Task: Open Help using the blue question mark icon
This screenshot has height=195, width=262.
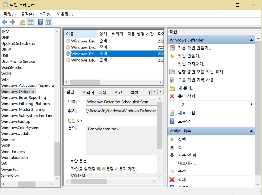Action: (40, 22)
